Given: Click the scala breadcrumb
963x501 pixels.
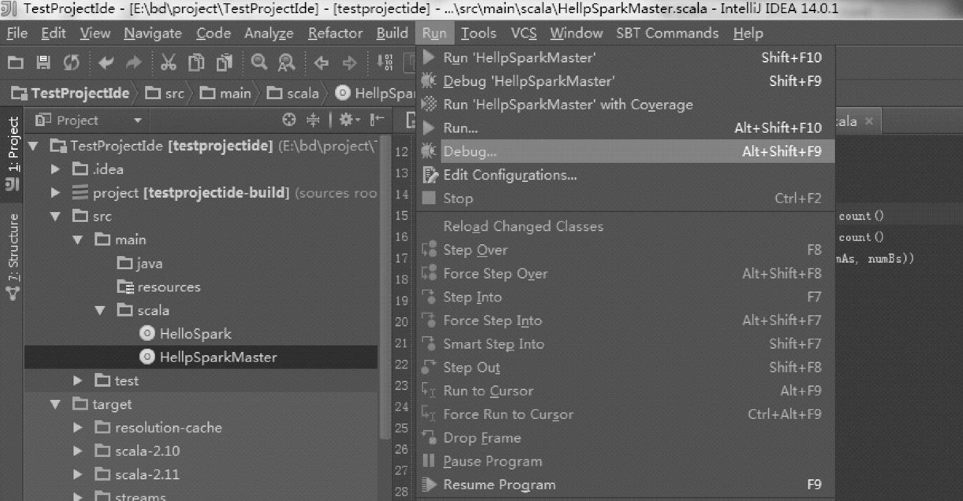Looking at the screenshot, I should click(x=294, y=93).
